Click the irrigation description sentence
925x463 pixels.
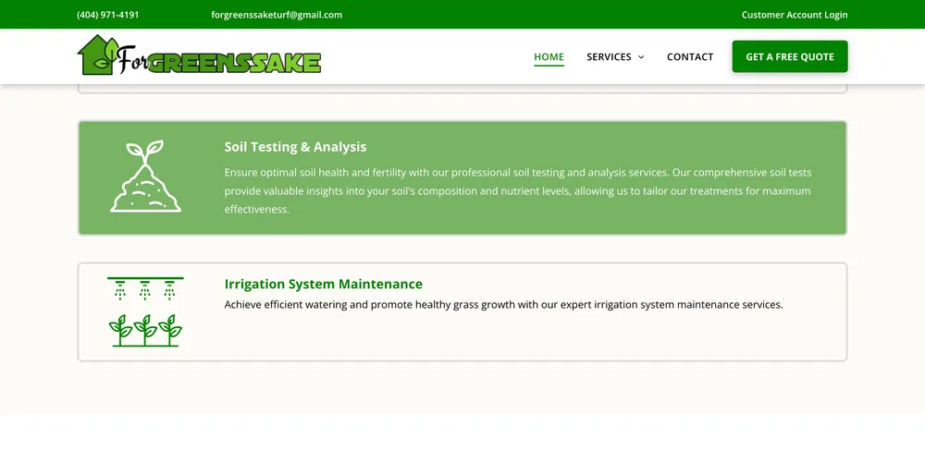pos(503,305)
